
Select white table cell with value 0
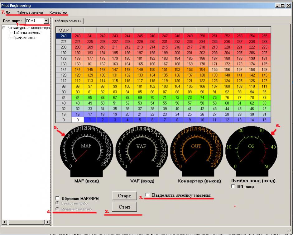pyautogui.click(x=78, y=120)
